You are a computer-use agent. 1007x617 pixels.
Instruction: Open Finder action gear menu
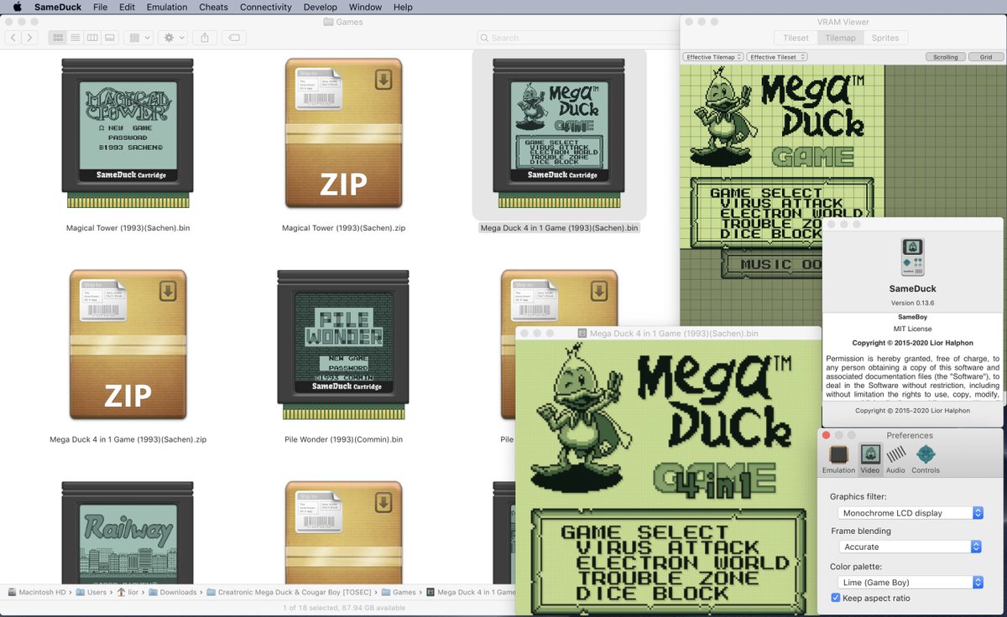(x=172, y=38)
